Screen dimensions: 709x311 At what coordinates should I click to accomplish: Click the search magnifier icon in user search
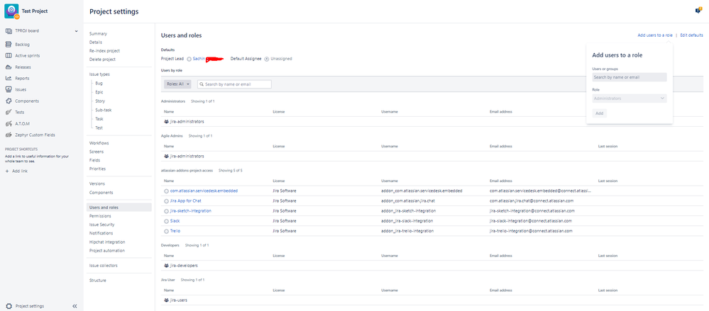tap(202, 84)
